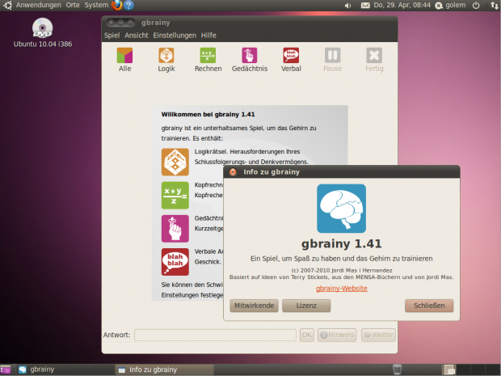This screenshot has height=376, width=501.
Task: Click the Mitwirkende button
Action: 254,306
